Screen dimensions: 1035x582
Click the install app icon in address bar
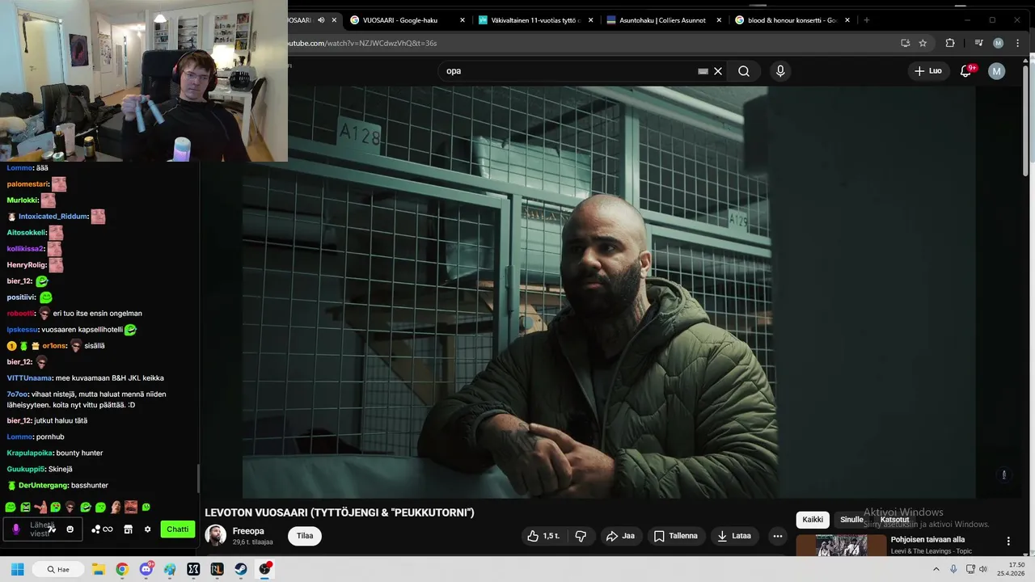pos(905,43)
